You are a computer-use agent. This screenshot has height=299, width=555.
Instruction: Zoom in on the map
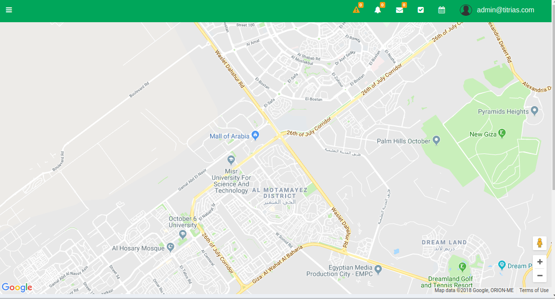pos(539,262)
